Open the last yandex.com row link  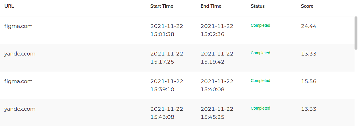pos(20,109)
